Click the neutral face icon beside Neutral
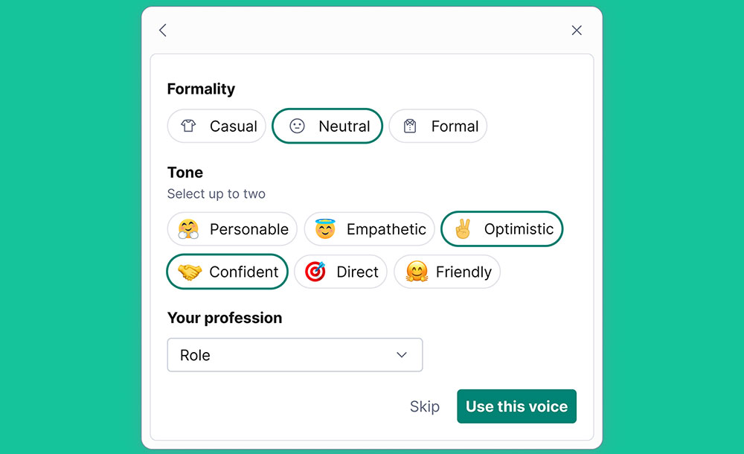 (298, 126)
